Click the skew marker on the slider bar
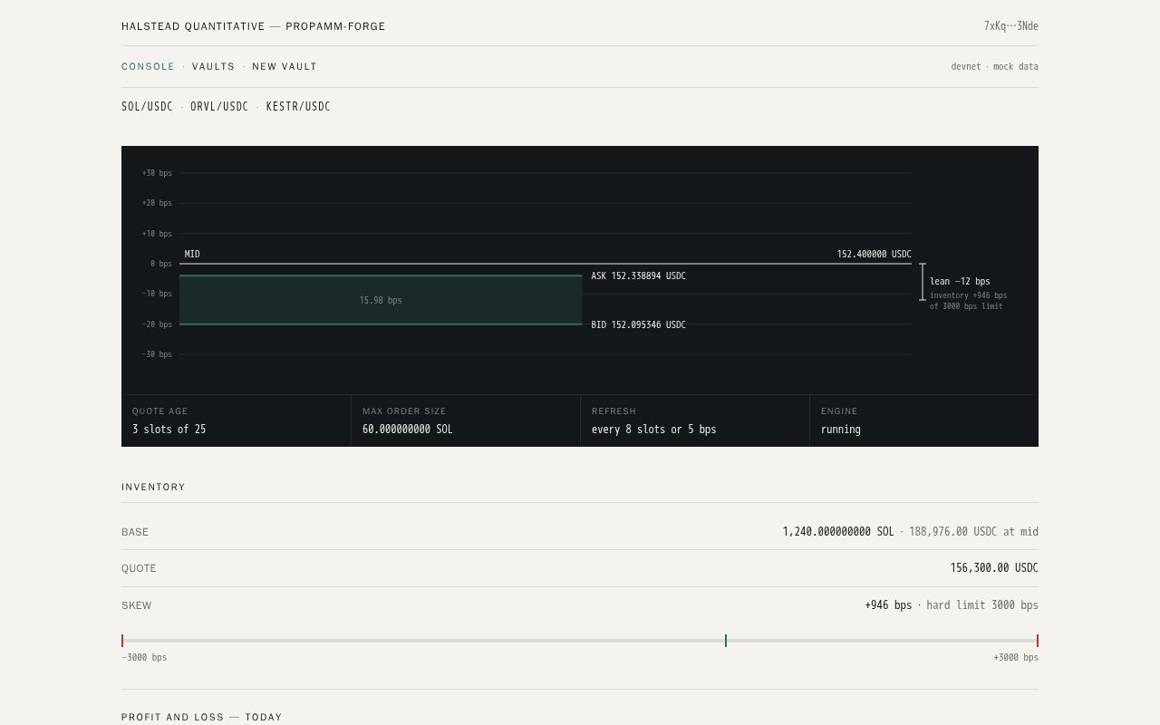This screenshot has width=1160, height=725. point(726,641)
